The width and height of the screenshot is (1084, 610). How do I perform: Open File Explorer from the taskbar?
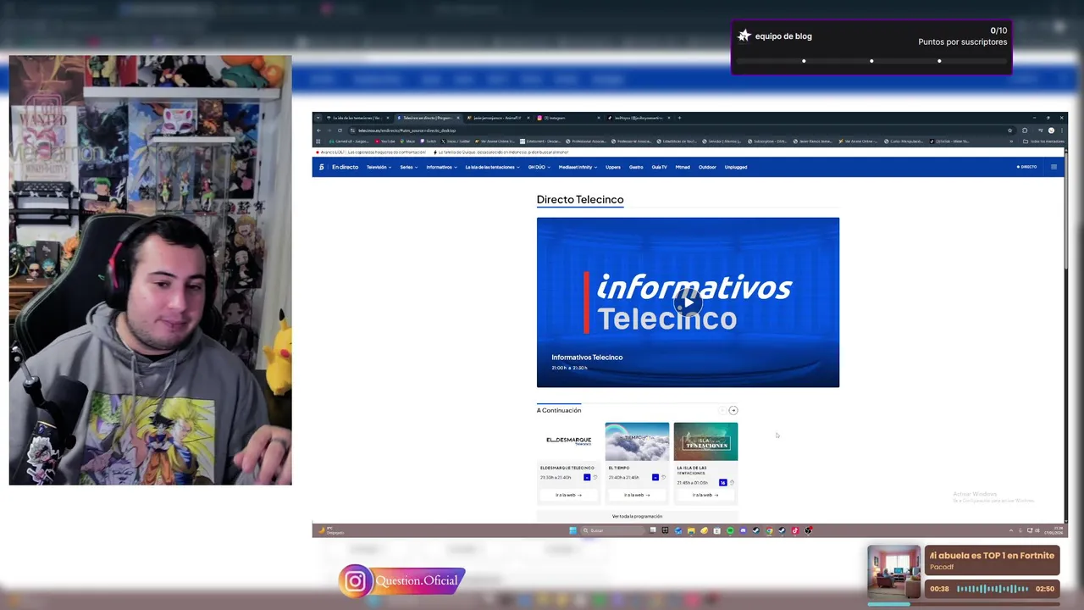click(691, 530)
